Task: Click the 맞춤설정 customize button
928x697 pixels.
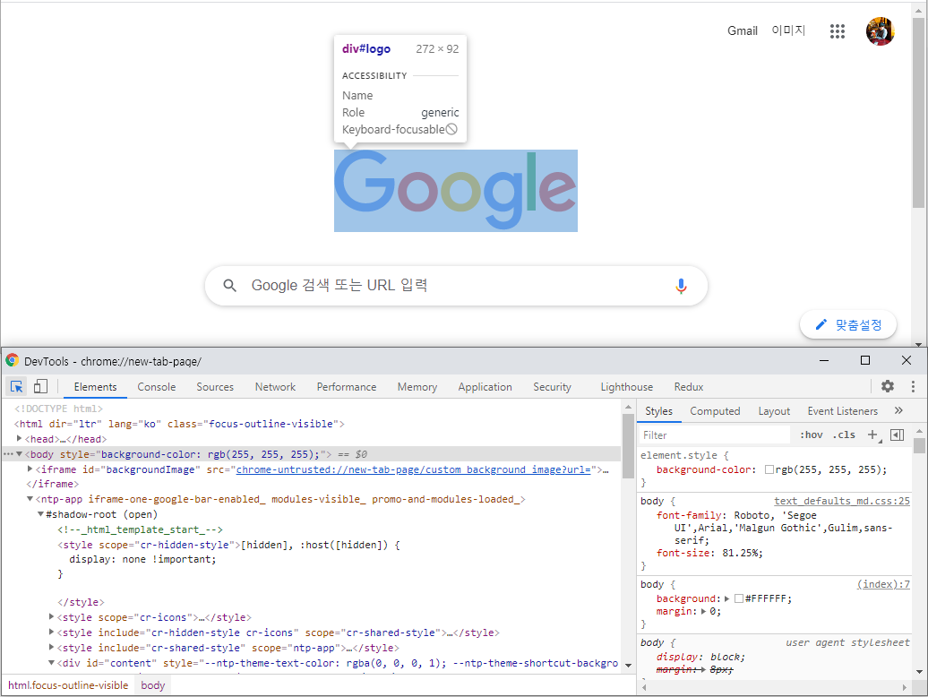Action: (848, 324)
